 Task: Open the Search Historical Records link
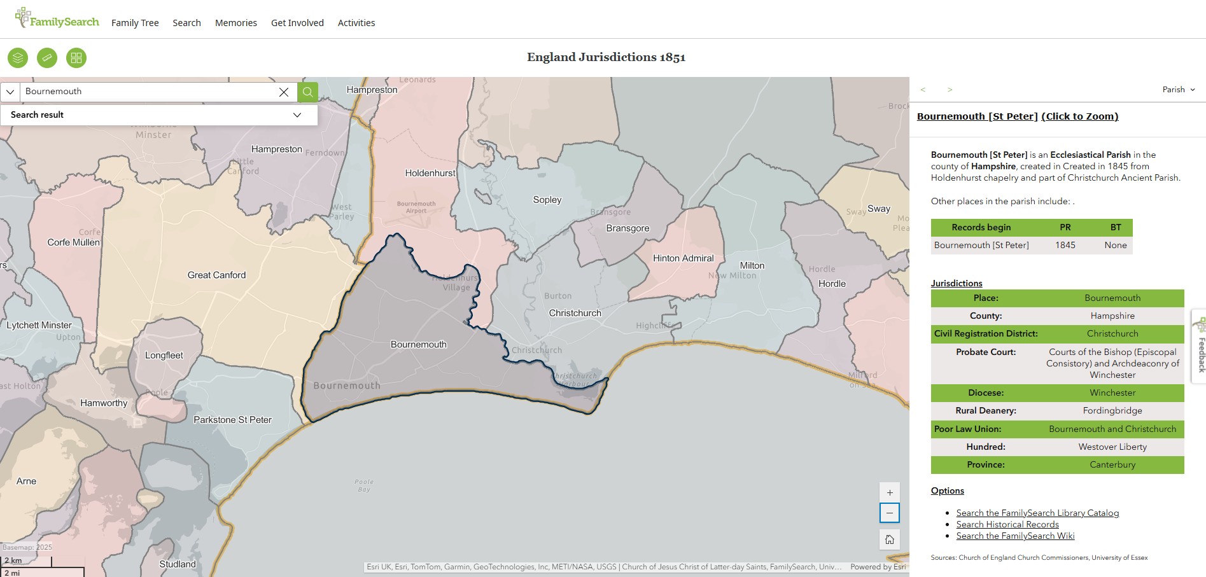[x=1007, y=524]
